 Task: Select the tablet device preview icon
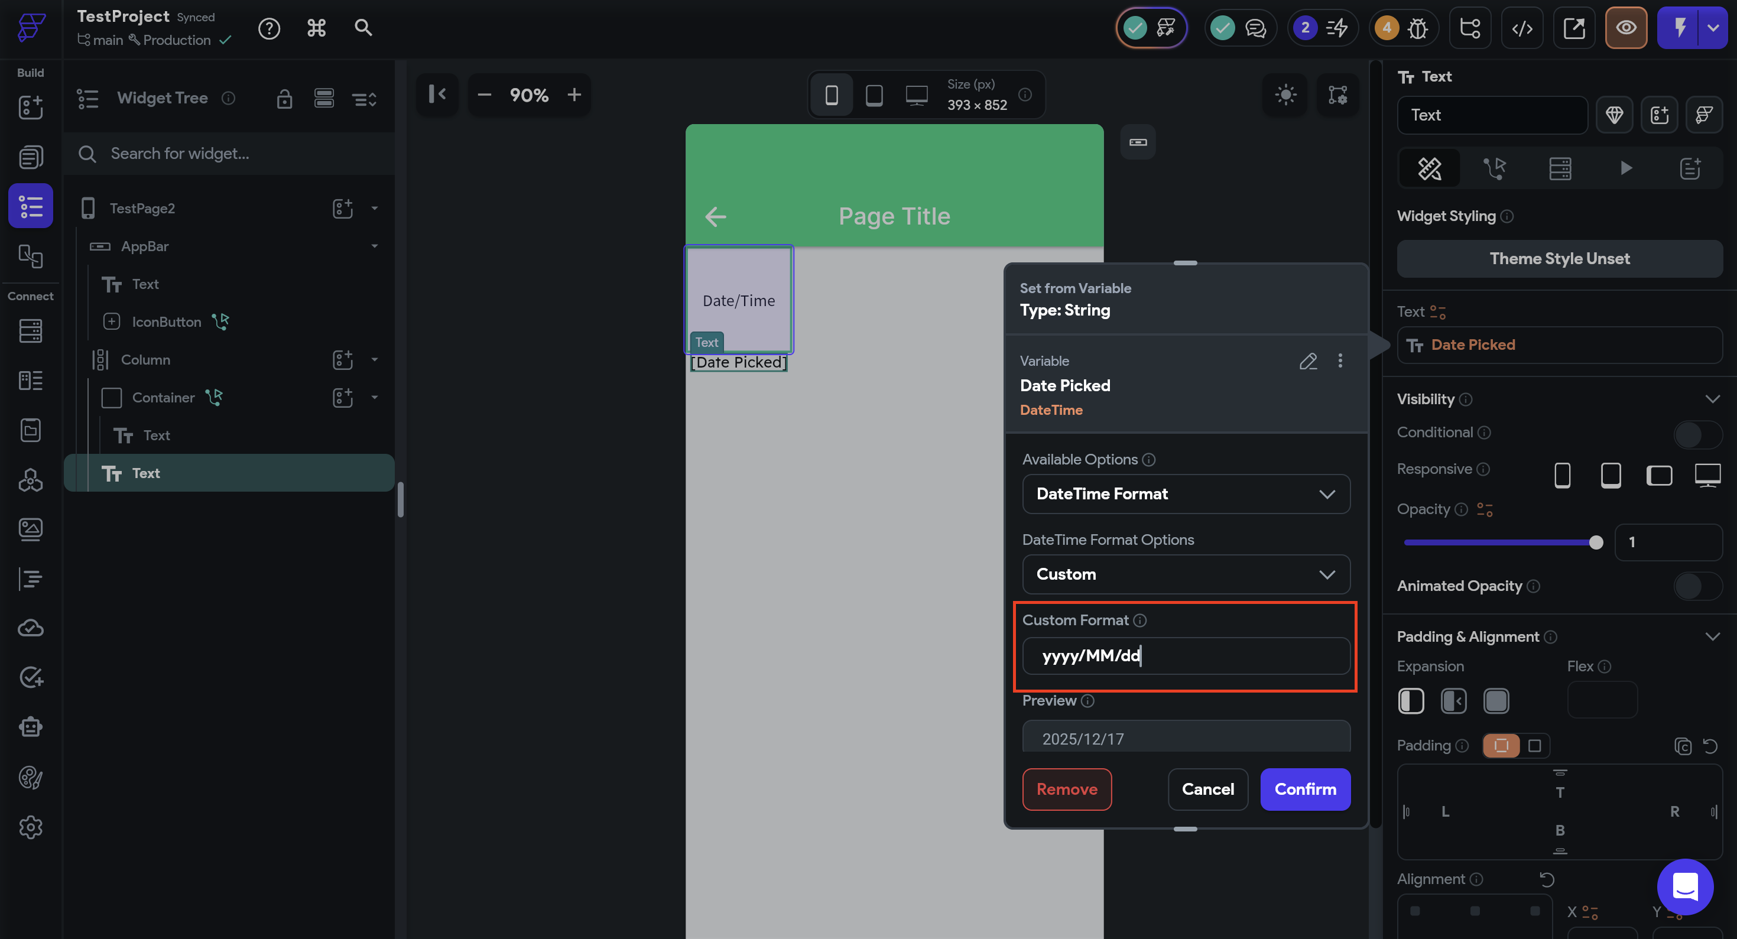coord(874,95)
